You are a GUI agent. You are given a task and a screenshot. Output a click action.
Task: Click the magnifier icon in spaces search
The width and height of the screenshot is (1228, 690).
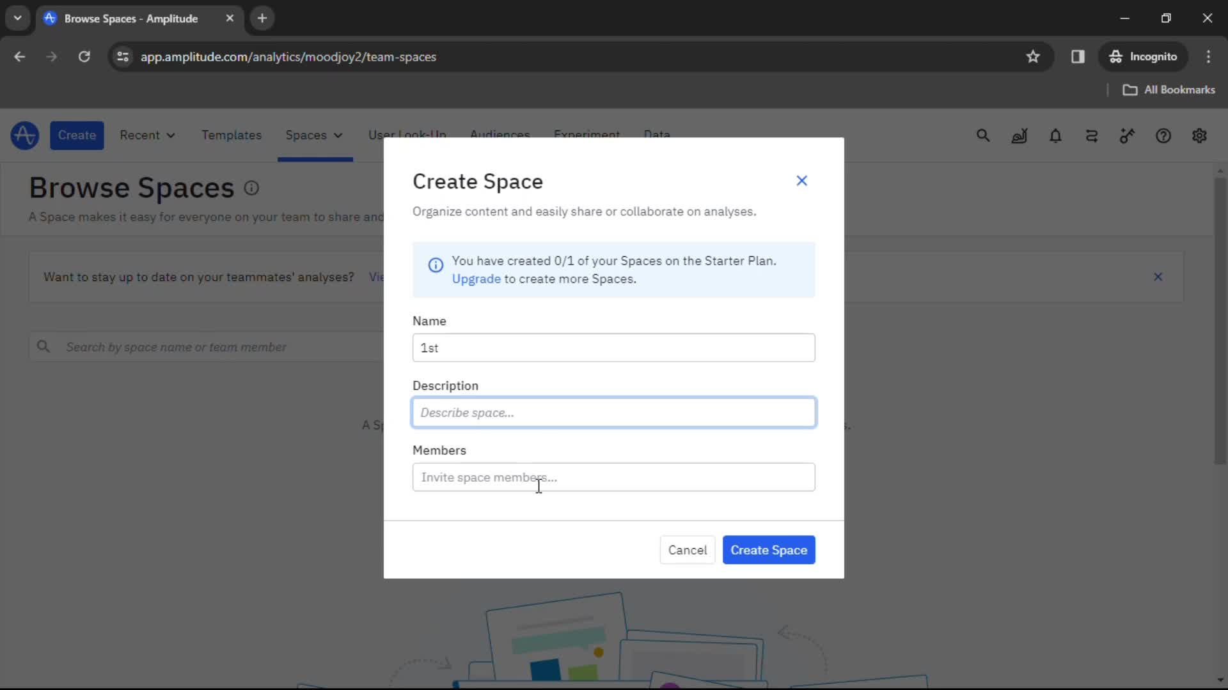[x=43, y=346]
